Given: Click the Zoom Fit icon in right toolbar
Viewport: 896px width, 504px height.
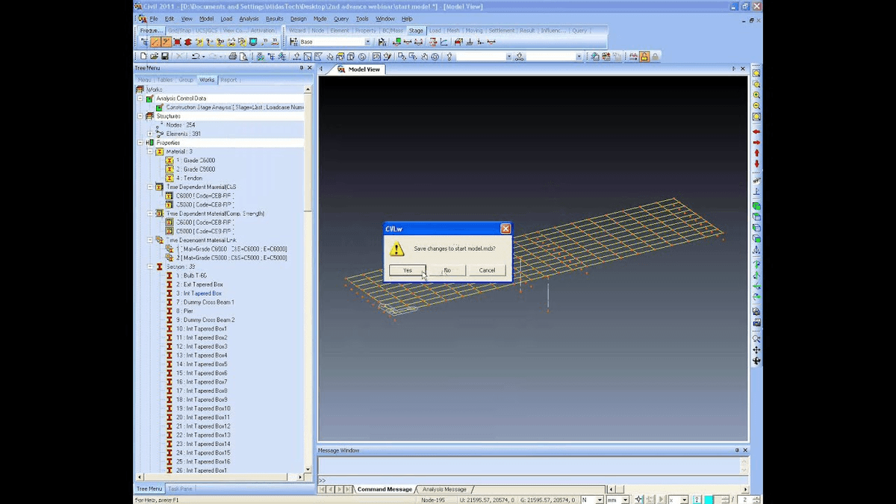Looking at the screenshot, I should pyautogui.click(x=756, y=74).
